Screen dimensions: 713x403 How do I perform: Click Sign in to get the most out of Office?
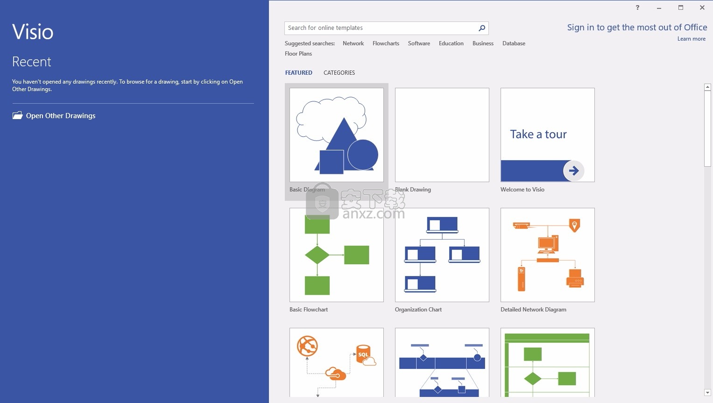tap(637, 28)
